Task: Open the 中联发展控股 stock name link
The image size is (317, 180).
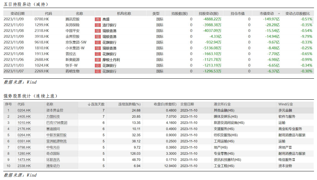Action: point(56,135)
